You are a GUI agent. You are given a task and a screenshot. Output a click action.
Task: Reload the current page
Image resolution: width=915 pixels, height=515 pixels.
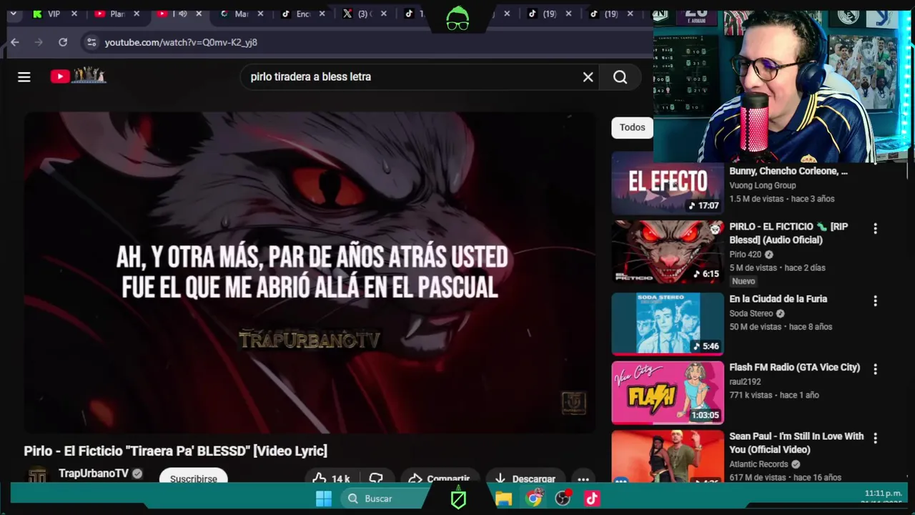(63, 42)
